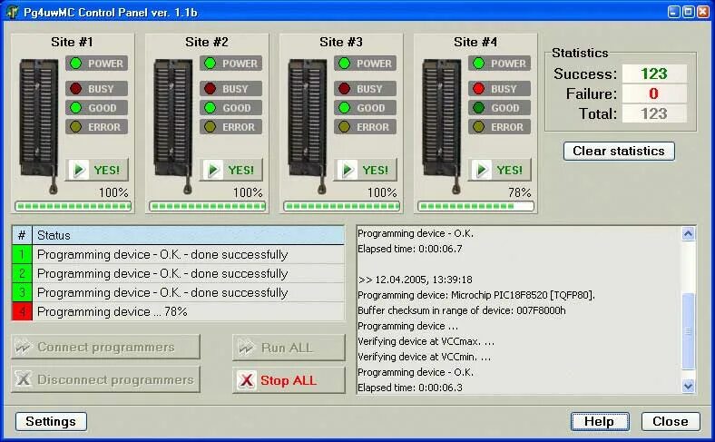This screenshot has height=442, width=715.
Task: Click the Site #3 BUSY LED indicator
Action: 344,89
